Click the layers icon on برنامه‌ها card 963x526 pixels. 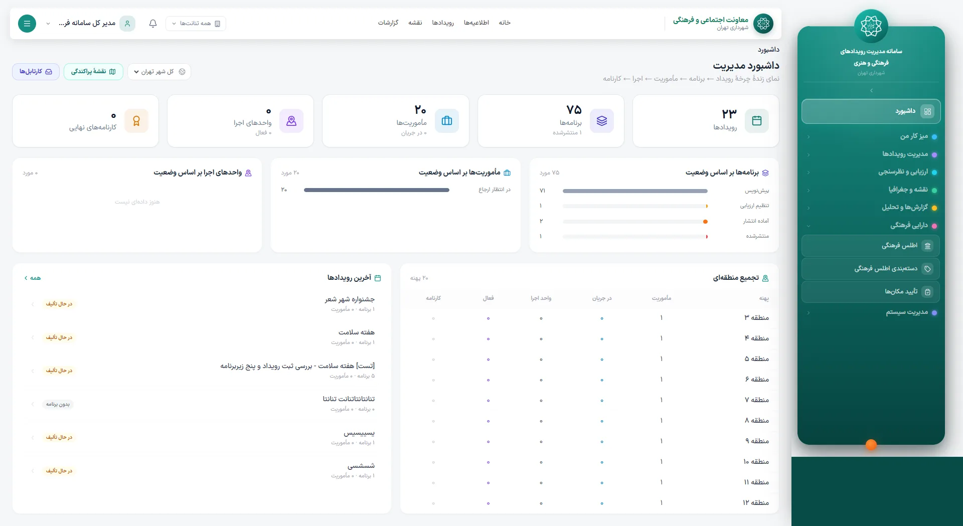602,121
